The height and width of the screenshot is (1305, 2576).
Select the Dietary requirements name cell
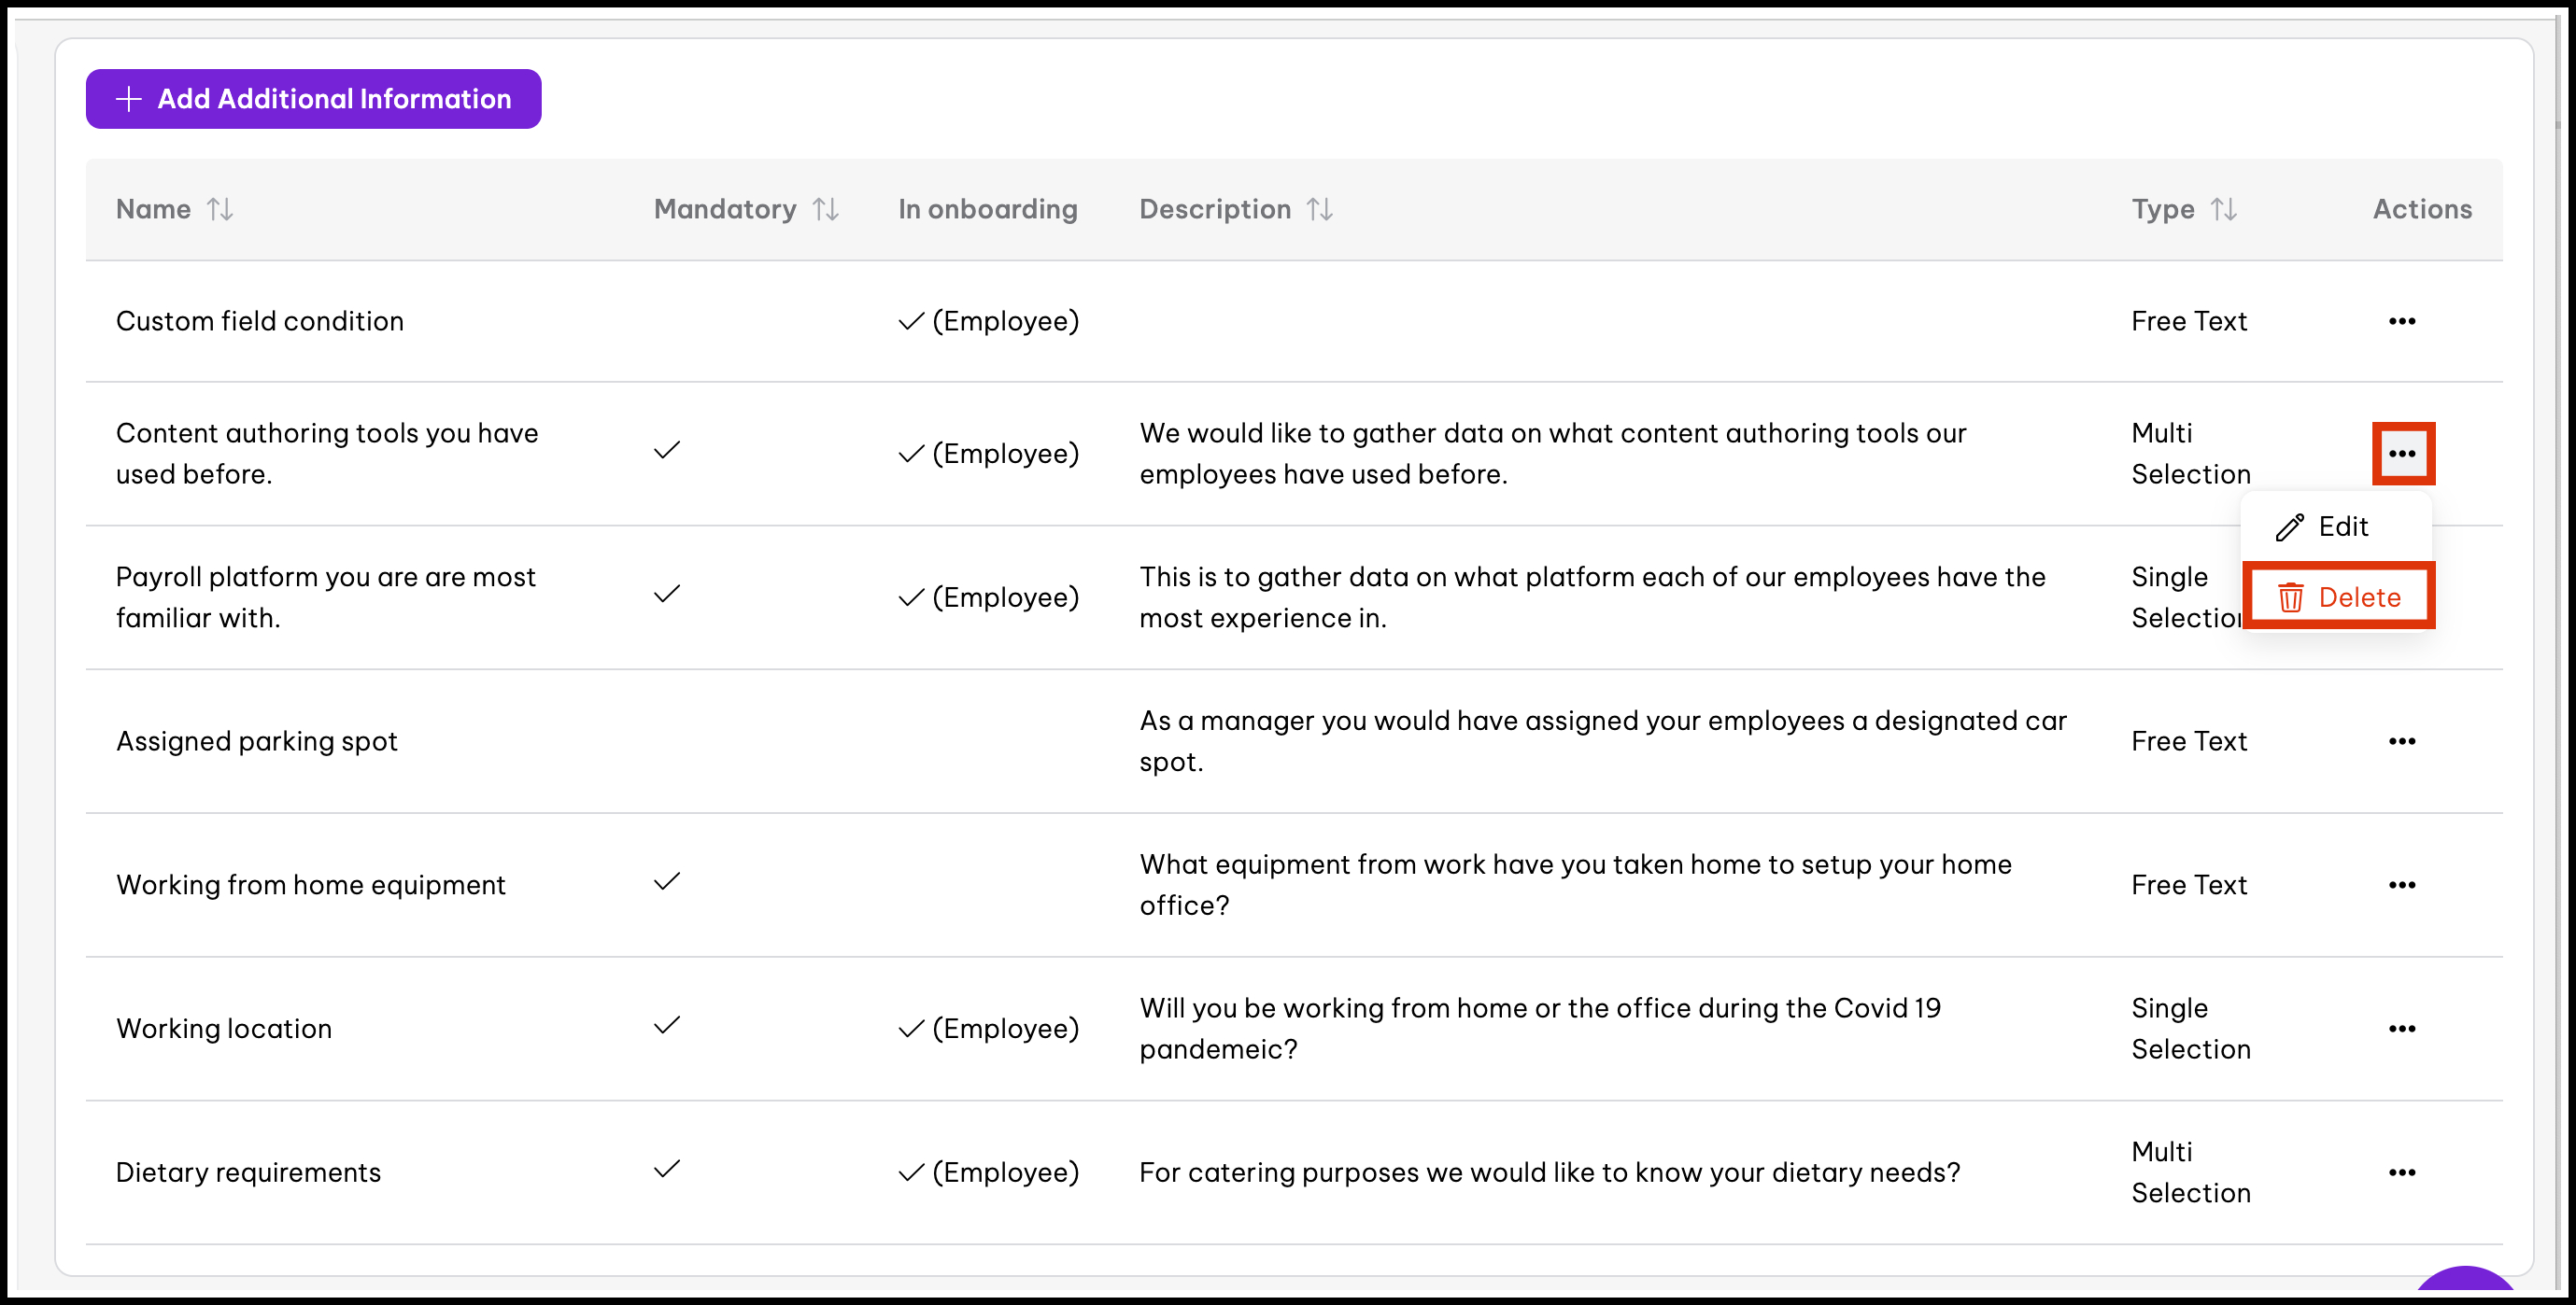249,1173
